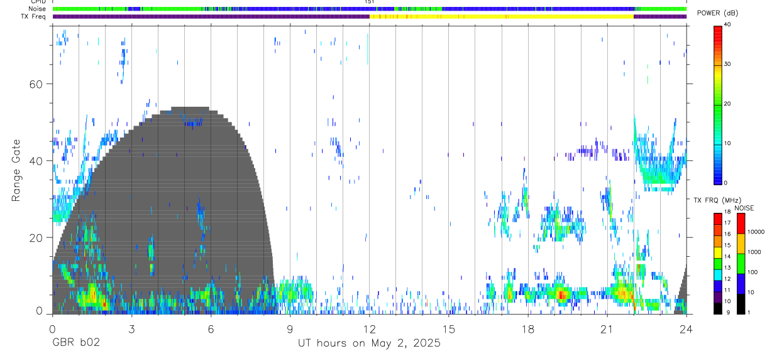The height and width of the screenshot is (356, 772).
Task: Click the '10000' noise scale label
Action: point(756,232)
